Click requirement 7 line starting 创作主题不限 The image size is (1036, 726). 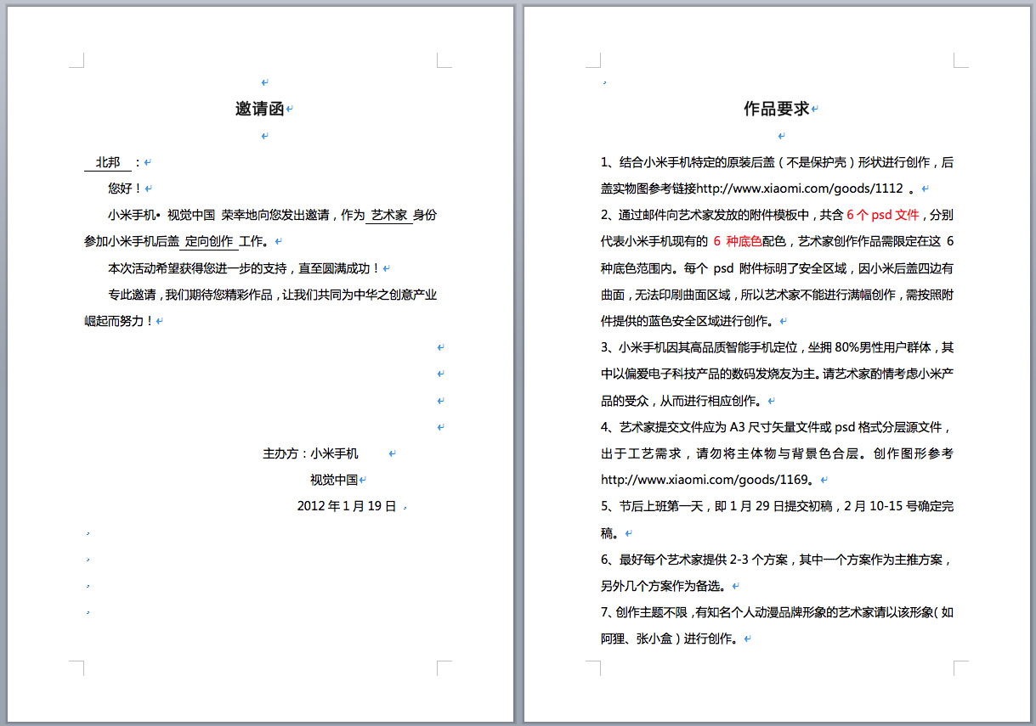pyautogui.click(x=777, y=612)
